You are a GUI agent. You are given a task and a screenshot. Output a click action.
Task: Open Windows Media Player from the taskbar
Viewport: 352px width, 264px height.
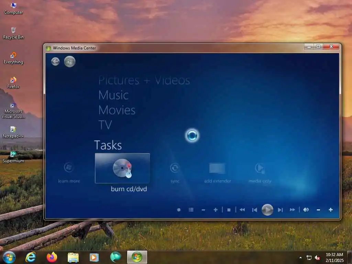[94, 257]
